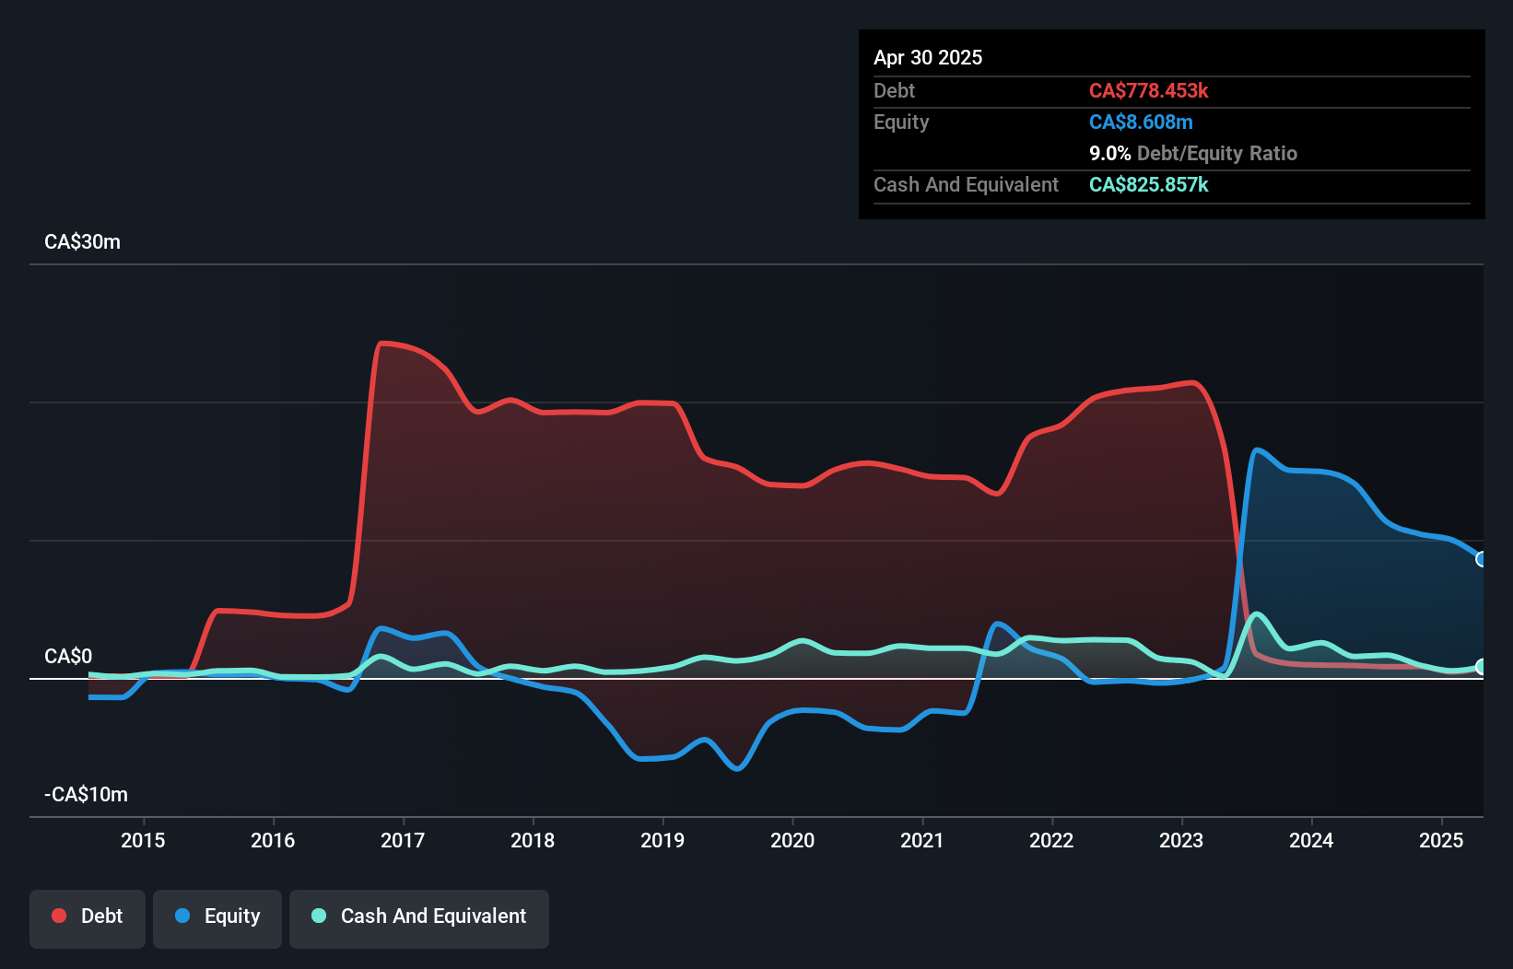The width and height of the screenshot is (1513, 969).
Task: Click the Debt value CA$778.453k in the tooltip
Action: pyautogui.click(x=1149, y=90)
